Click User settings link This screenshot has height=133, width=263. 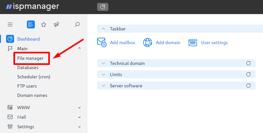pyautogui.click(x=214, y=43)
